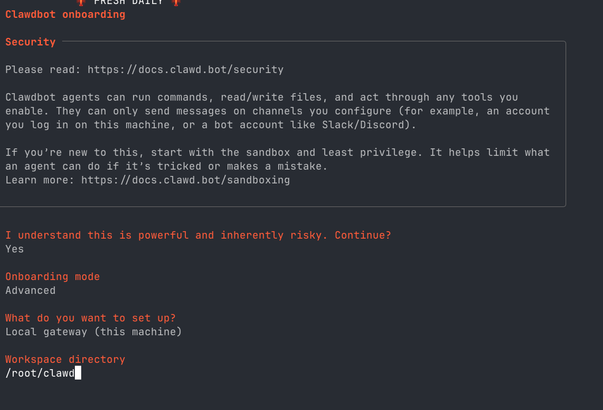Click the FRESH DAILY banner text
The width and height of the screenshot is (603, 410).
128,2
